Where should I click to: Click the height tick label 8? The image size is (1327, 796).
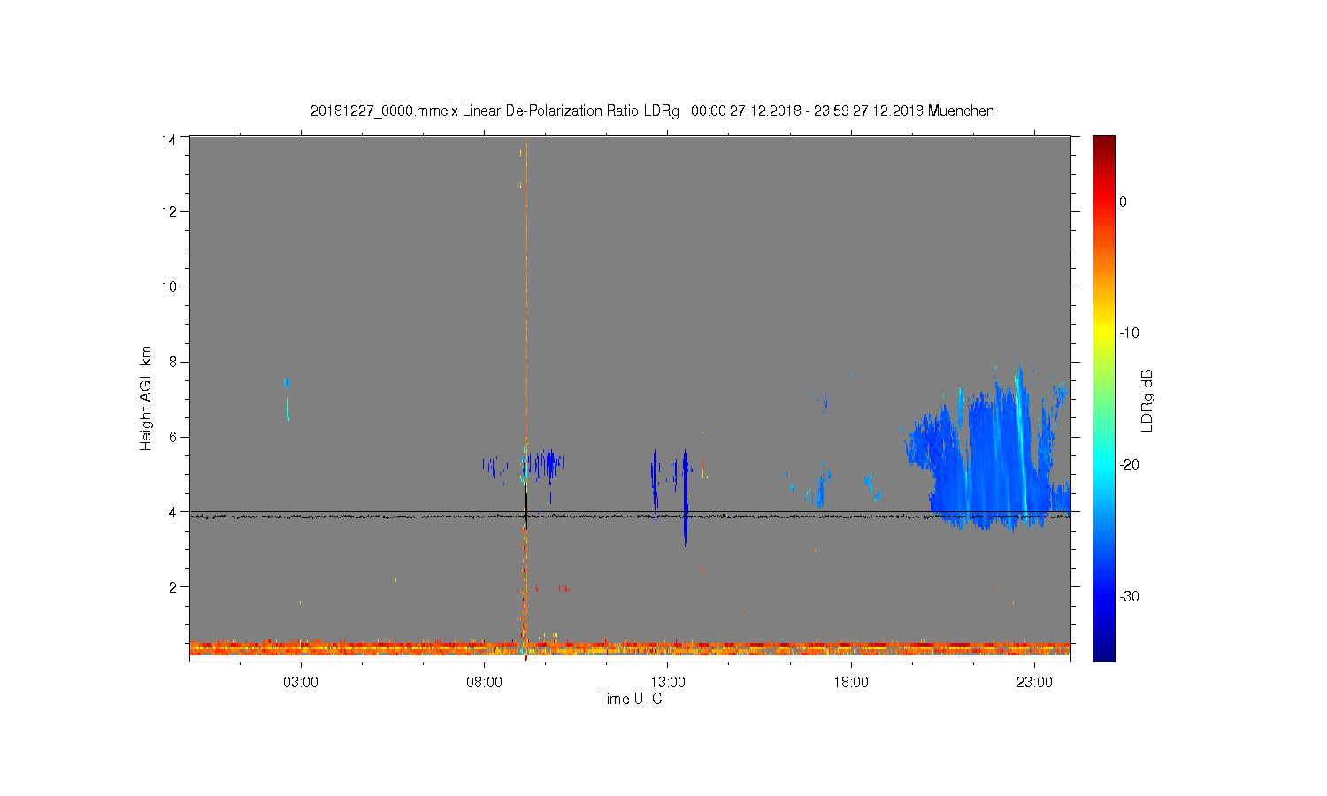(172, 362)
